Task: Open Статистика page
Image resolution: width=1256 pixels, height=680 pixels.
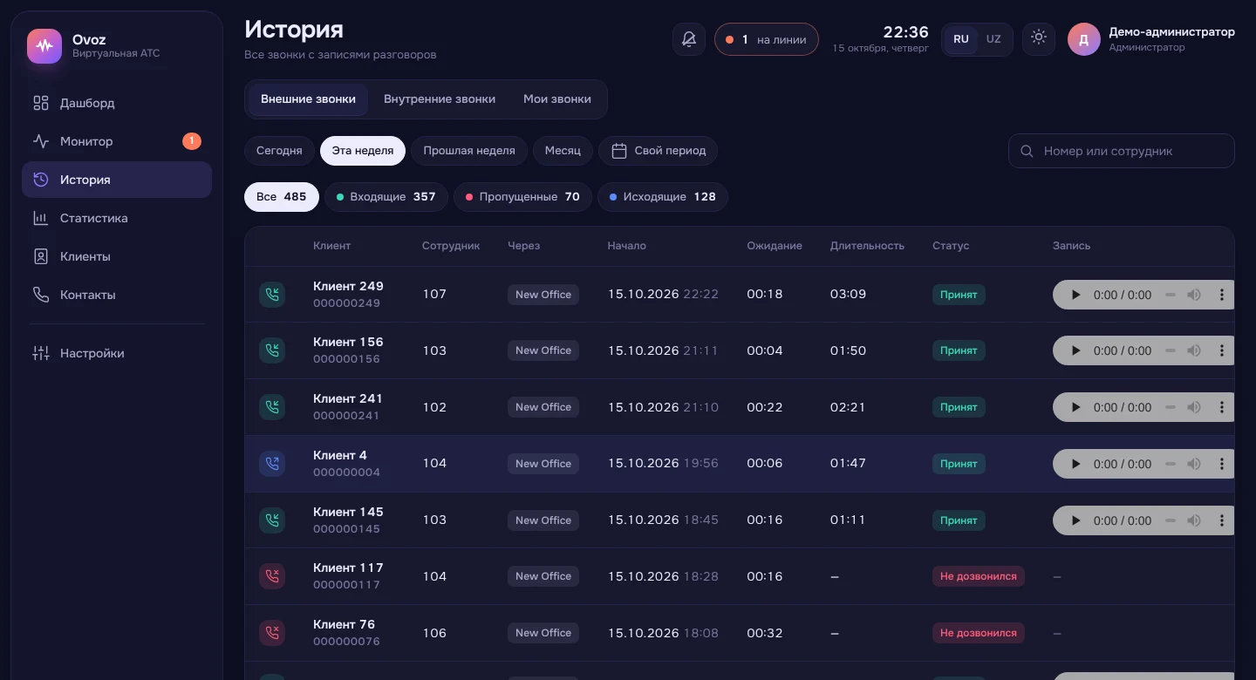Action: [x=117, y=218]
